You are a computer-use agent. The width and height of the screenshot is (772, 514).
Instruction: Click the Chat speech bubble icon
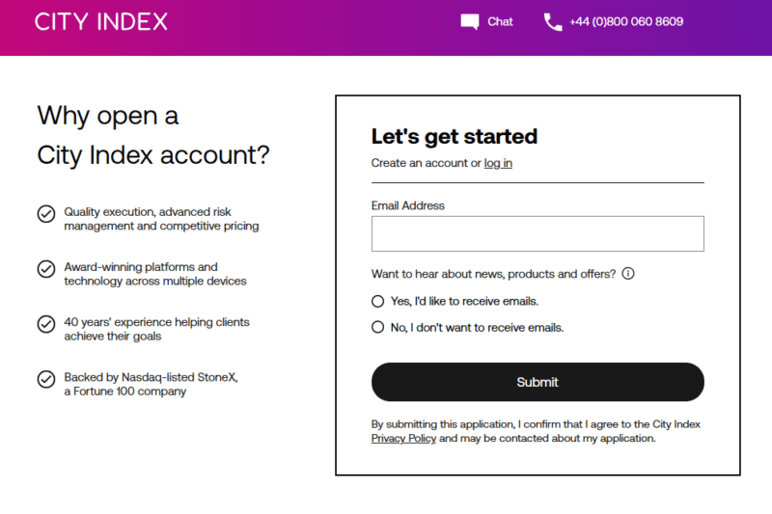click(x=470, y=22)
